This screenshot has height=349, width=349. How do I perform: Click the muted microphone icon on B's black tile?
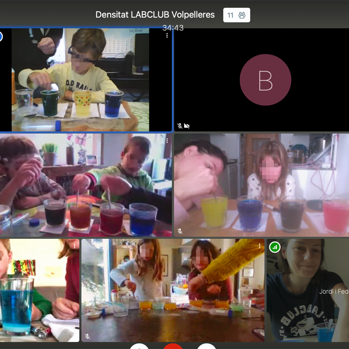click(x=179, y=126)
